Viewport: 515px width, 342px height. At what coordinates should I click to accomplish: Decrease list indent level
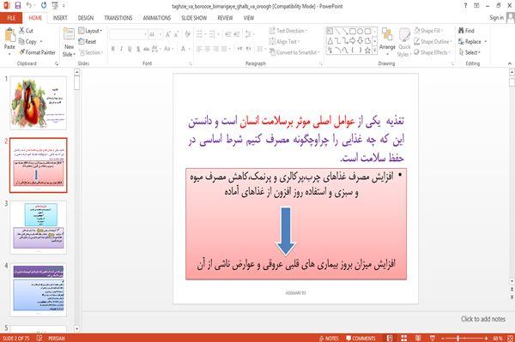click(x=228, y=34)
